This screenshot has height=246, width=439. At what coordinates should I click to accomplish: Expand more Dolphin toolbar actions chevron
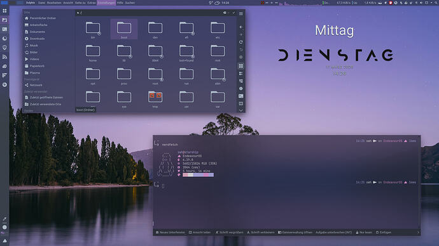click(240, 110)
